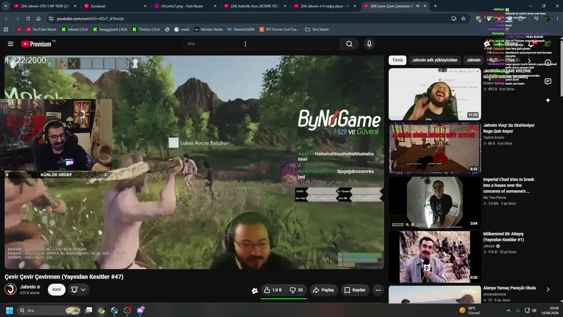Open Tibetius | Kick bookmark

pos(146,29)
